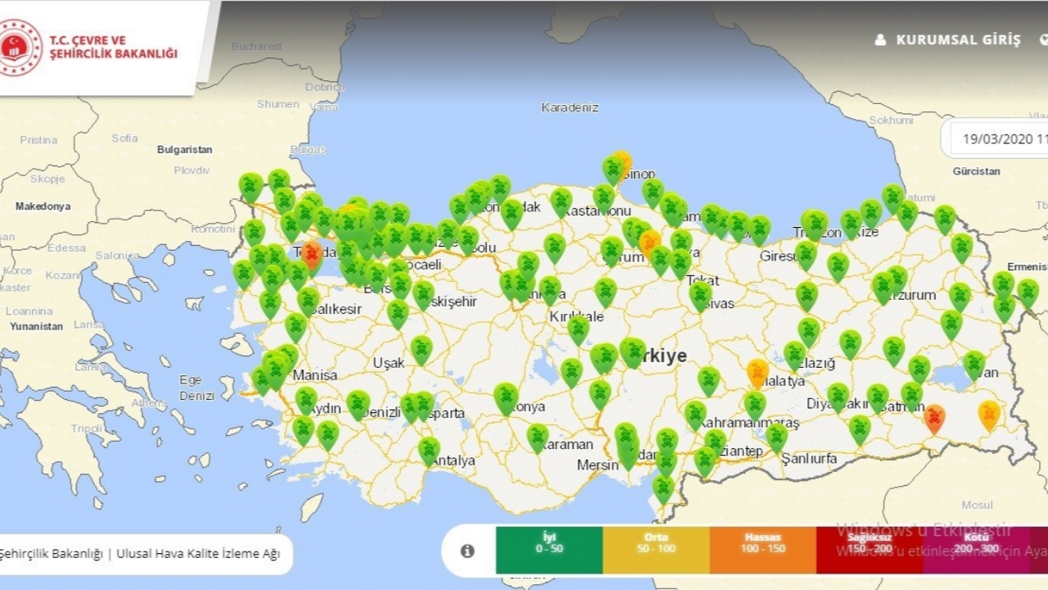Select the green marker at Kastamonu
The height and width of the screenshot is (590, 1048).
[x=561, y=202]
